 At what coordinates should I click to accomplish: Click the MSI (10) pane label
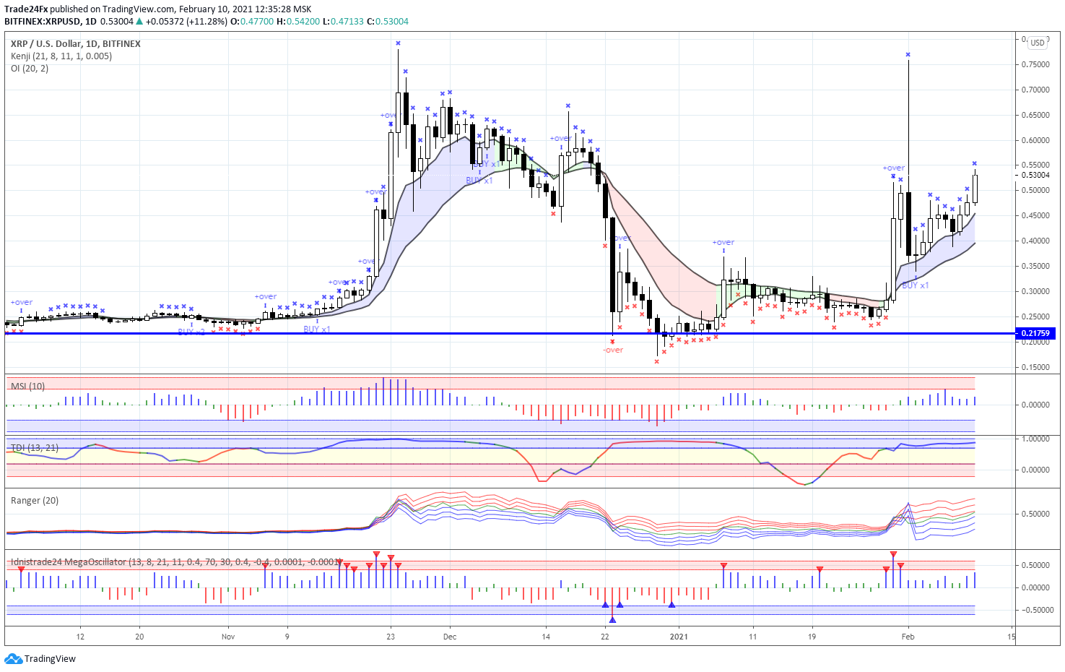coord(27,386)
